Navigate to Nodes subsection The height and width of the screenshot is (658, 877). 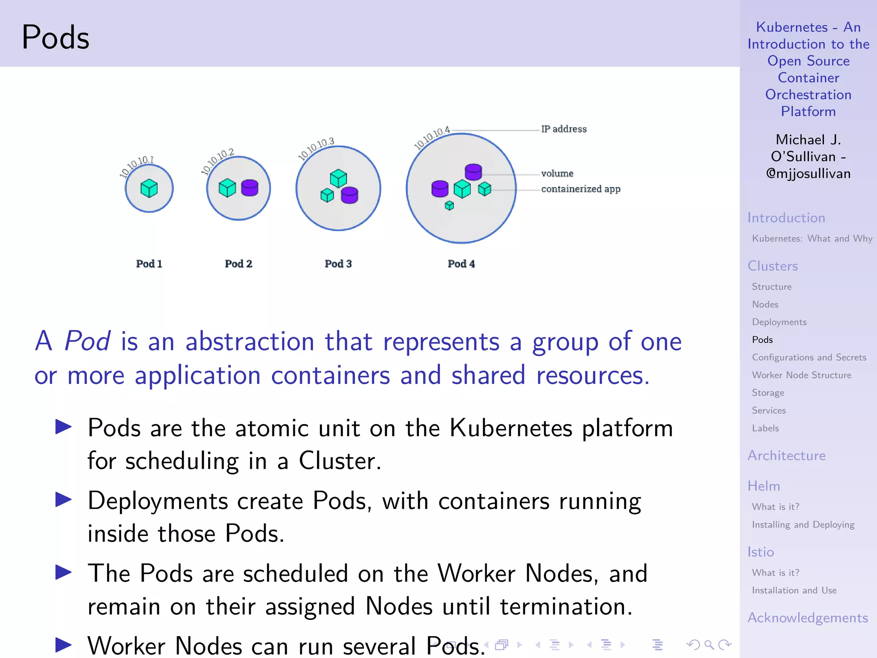[x=765, y=305]
